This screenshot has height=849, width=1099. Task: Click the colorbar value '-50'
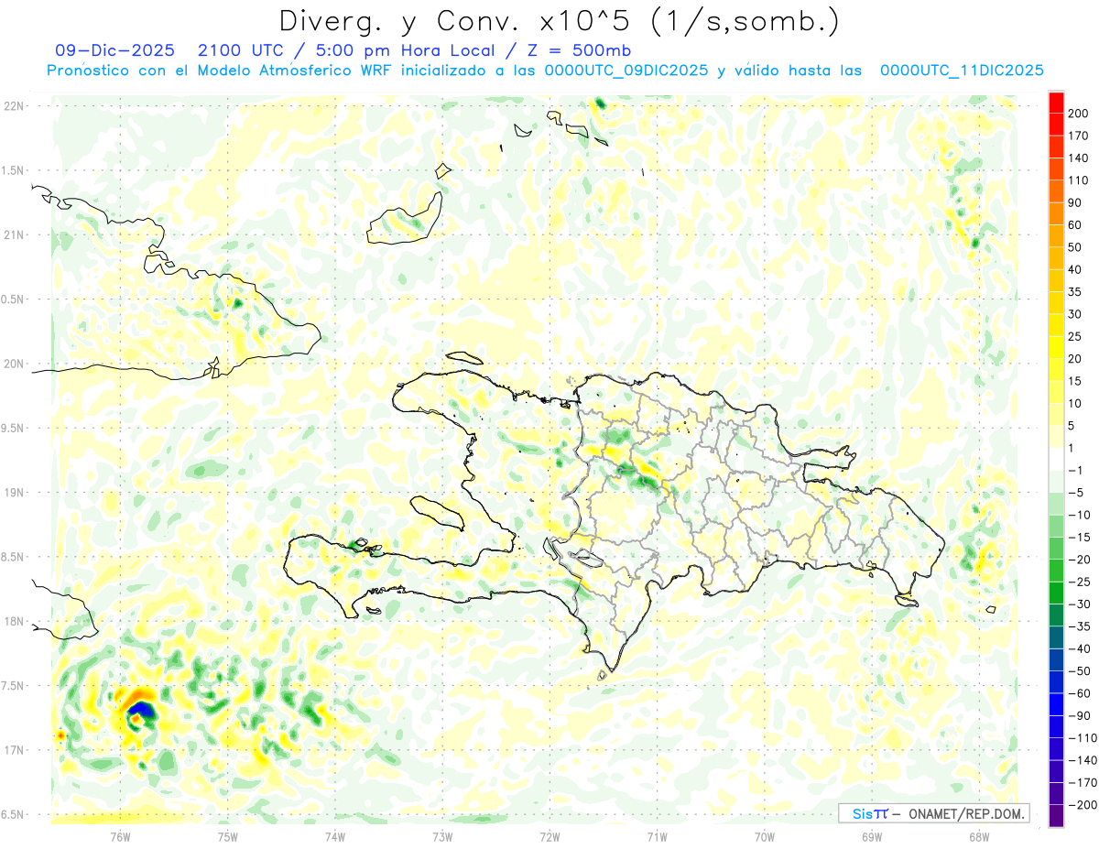(x=1080, y=671)
